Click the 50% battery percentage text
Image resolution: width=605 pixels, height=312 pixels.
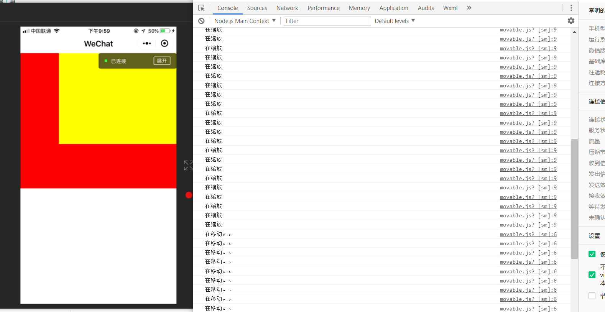[153, 31]
